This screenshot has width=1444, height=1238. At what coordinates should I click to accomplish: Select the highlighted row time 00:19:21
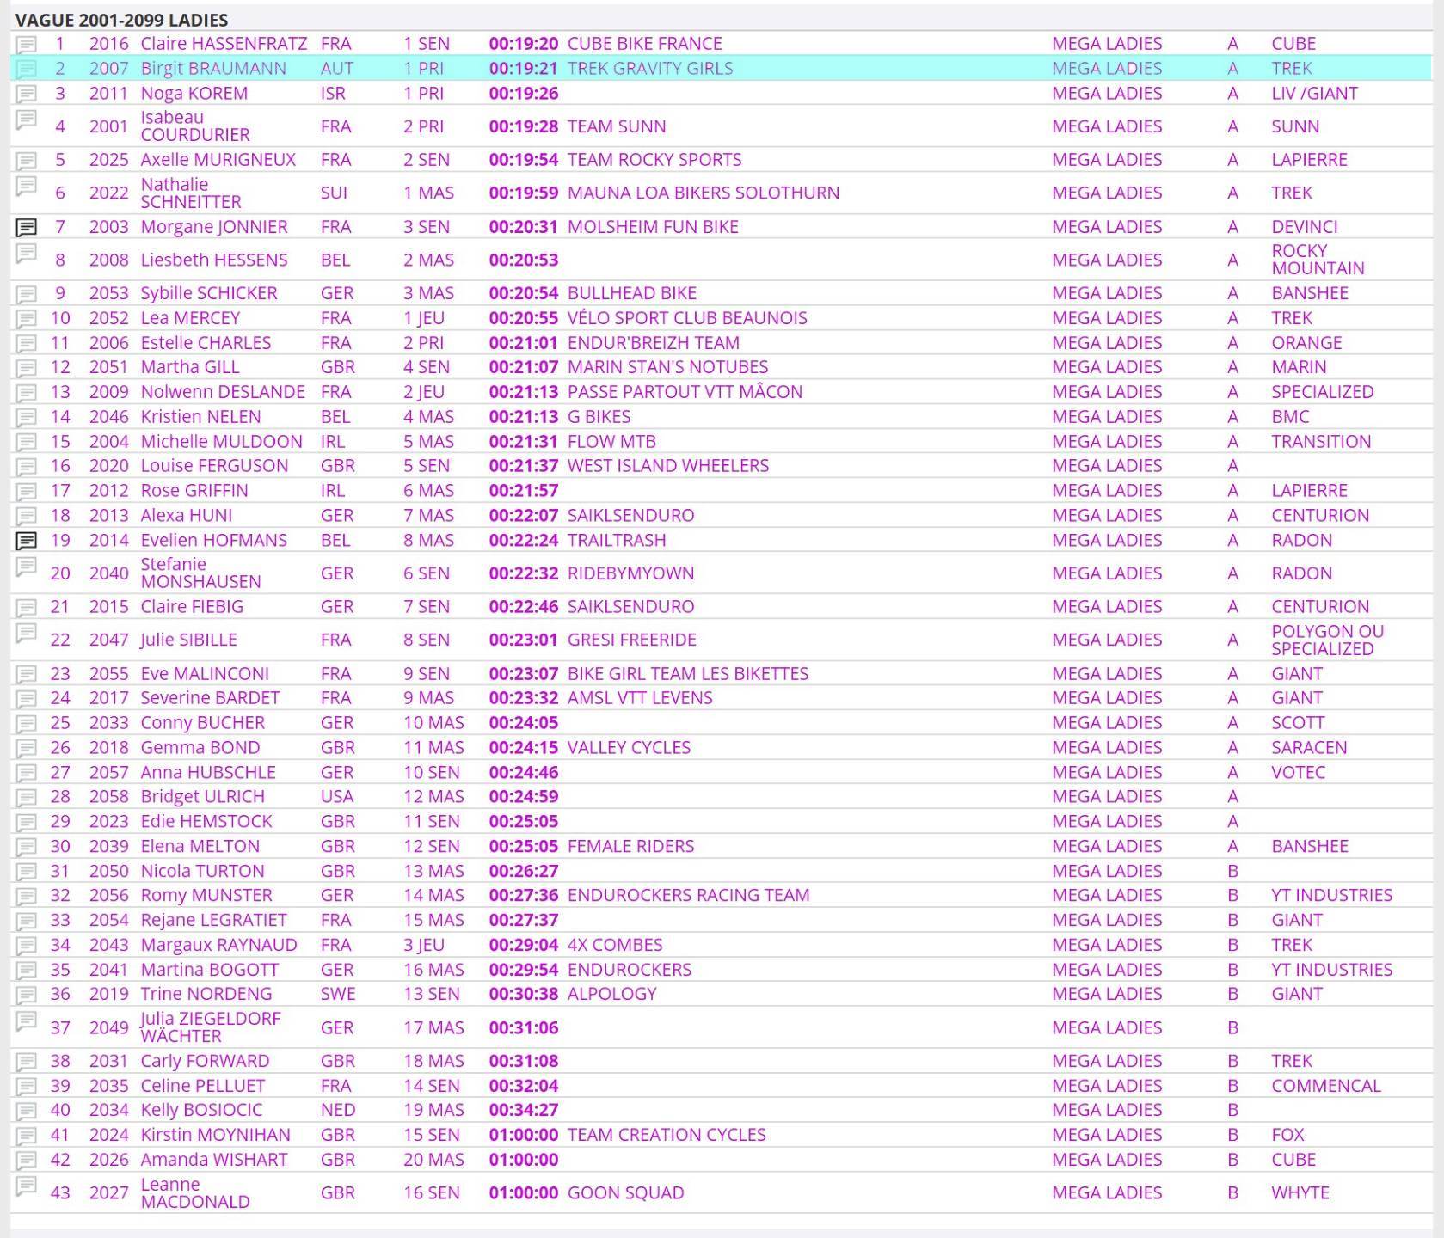tap(523, 69)
